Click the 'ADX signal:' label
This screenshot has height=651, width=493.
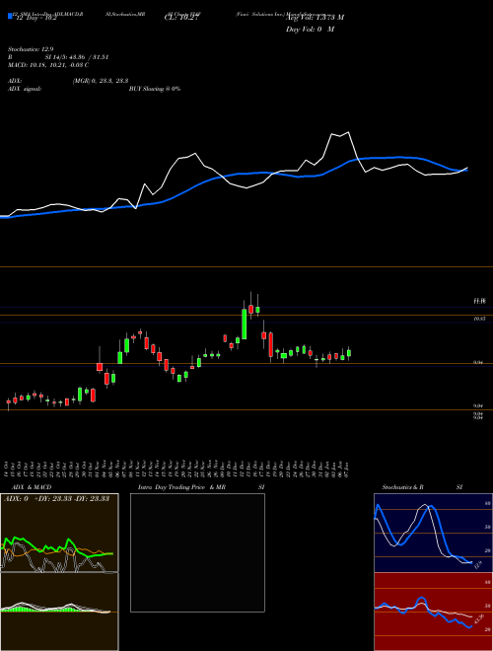25,89
